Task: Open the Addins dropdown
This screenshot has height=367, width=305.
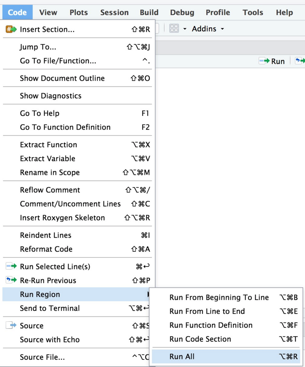Action: [208, 29]
